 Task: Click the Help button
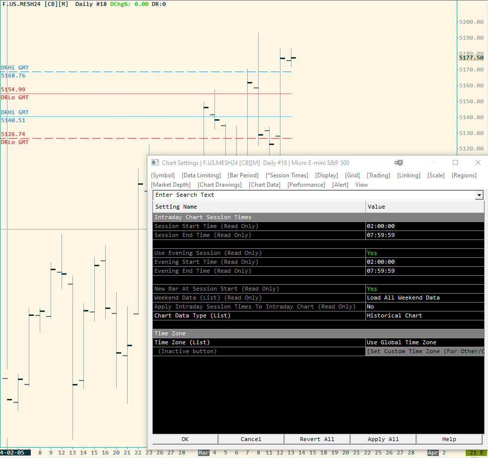pos(449,439)
